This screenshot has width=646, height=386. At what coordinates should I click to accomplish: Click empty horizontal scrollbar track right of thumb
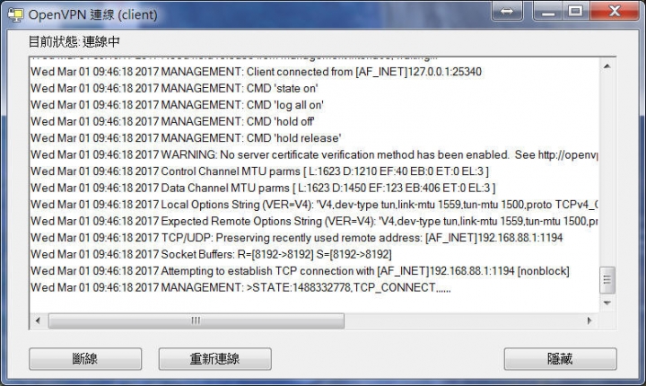pos(463,320)
